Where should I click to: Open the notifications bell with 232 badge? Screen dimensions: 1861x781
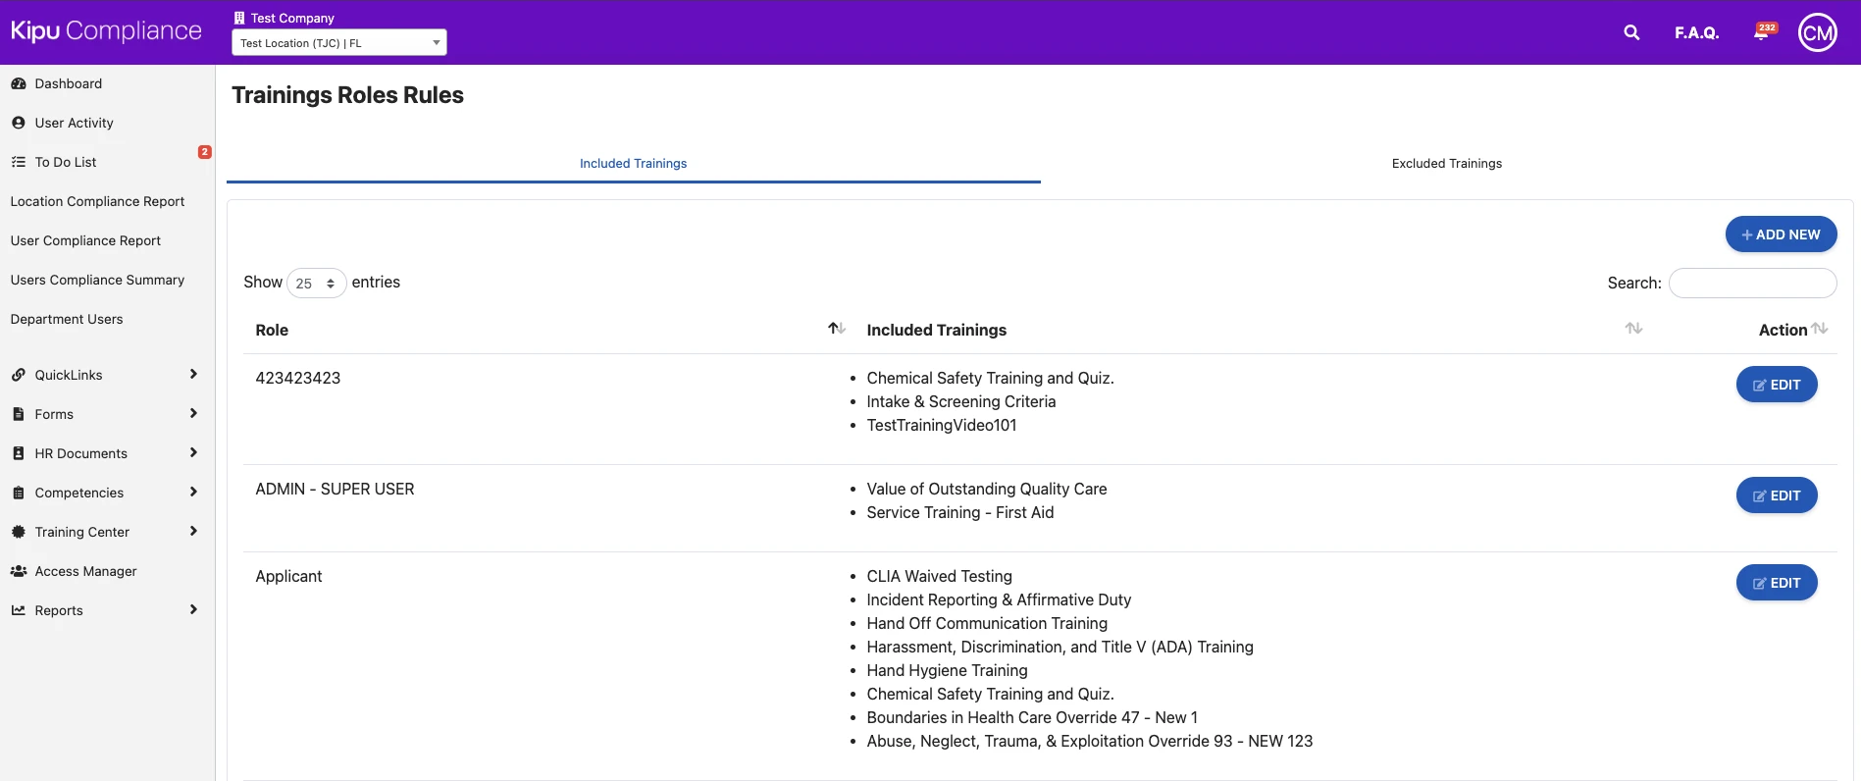[x=1762, y=32]
